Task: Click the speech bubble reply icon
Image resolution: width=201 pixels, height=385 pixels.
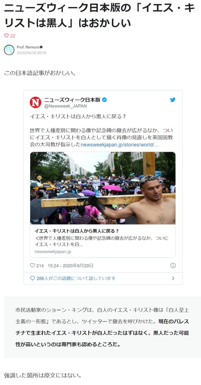Action: (32, 278)
